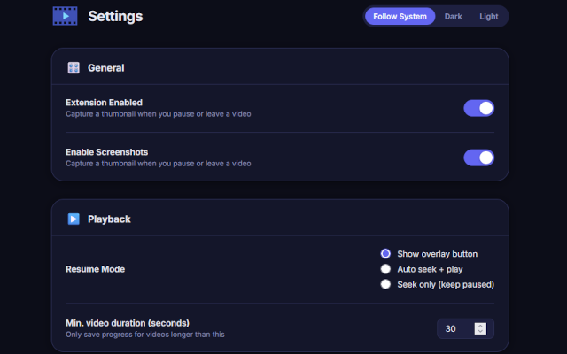567x354 pixels.
Task: Click the Enable Screenshots label text
Action: [106, 152]
